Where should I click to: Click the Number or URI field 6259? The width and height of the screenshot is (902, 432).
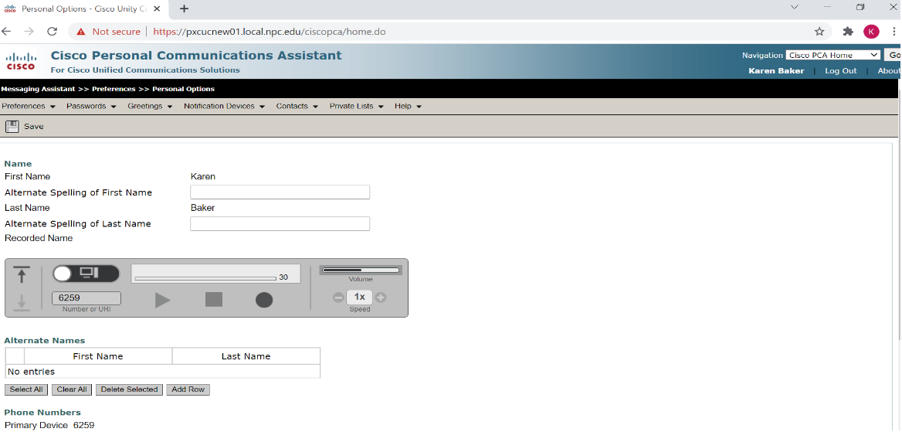point(86,298)
